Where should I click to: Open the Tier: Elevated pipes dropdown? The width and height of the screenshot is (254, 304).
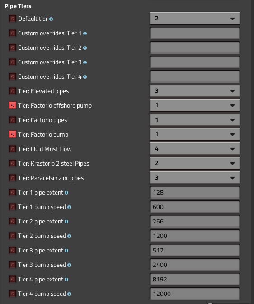[195, 91]
